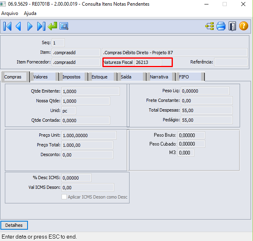The image size is (253, 241).
Task: Open the search magnifier icon
Action: [64, 26]
